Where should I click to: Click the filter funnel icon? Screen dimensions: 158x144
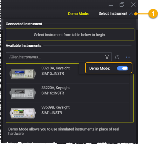(x=107, y=57)
